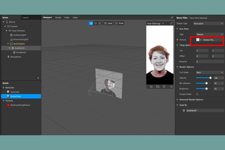This screenshot has height=150, width=225.
Task: Click the directionalLight0 icon
Action: point(11,39)
